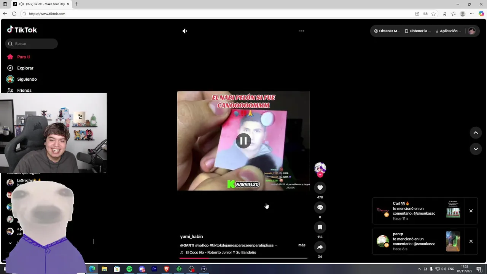487x274 pixels.
Task: Open the volume control in the system tray
Action: (444, 269)
